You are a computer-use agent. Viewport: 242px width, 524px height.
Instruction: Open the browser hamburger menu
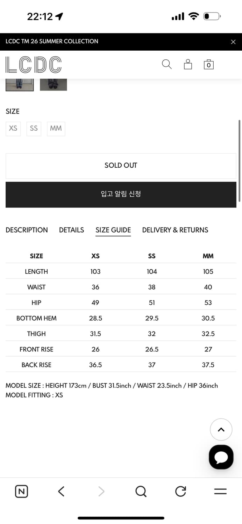[220, 492]
